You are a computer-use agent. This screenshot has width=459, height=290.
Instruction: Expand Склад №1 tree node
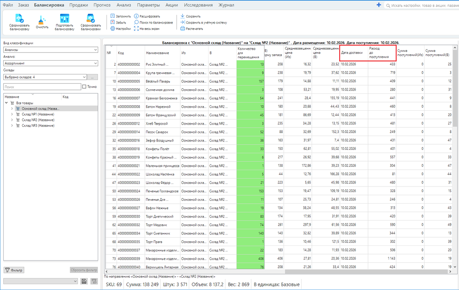pyautogui.click(x=12, y=114)
